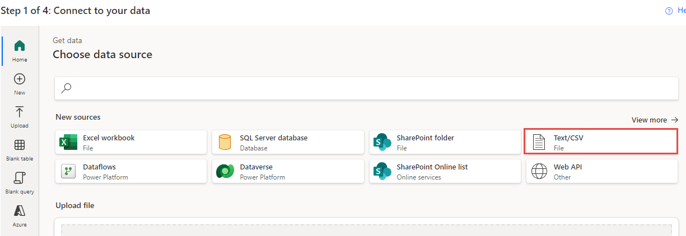Choose Blank table in the sidebar
686x236 pixels.
tap(20, 149)
